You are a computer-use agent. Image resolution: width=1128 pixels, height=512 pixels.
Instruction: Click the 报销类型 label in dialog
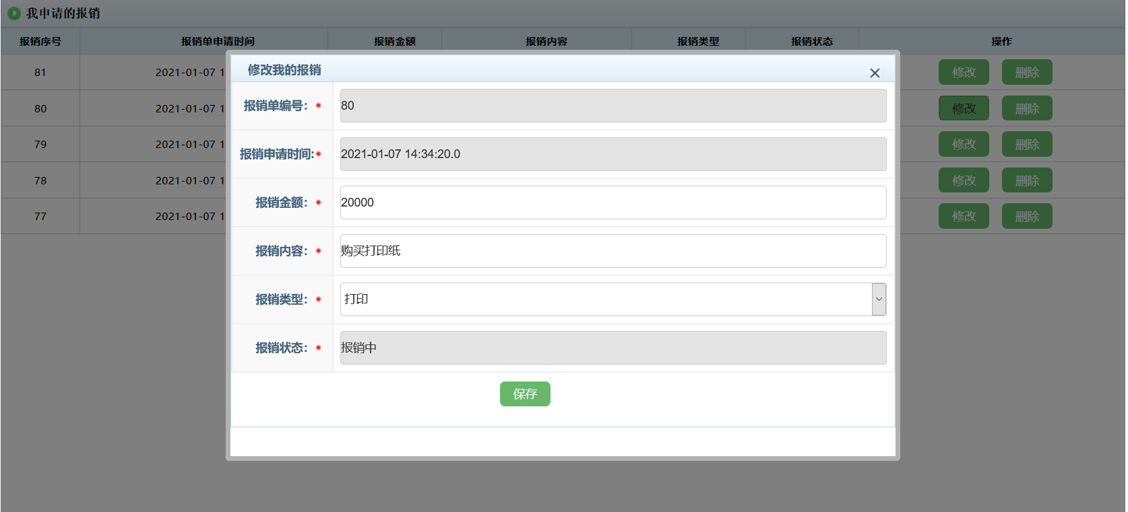[282, 299]
